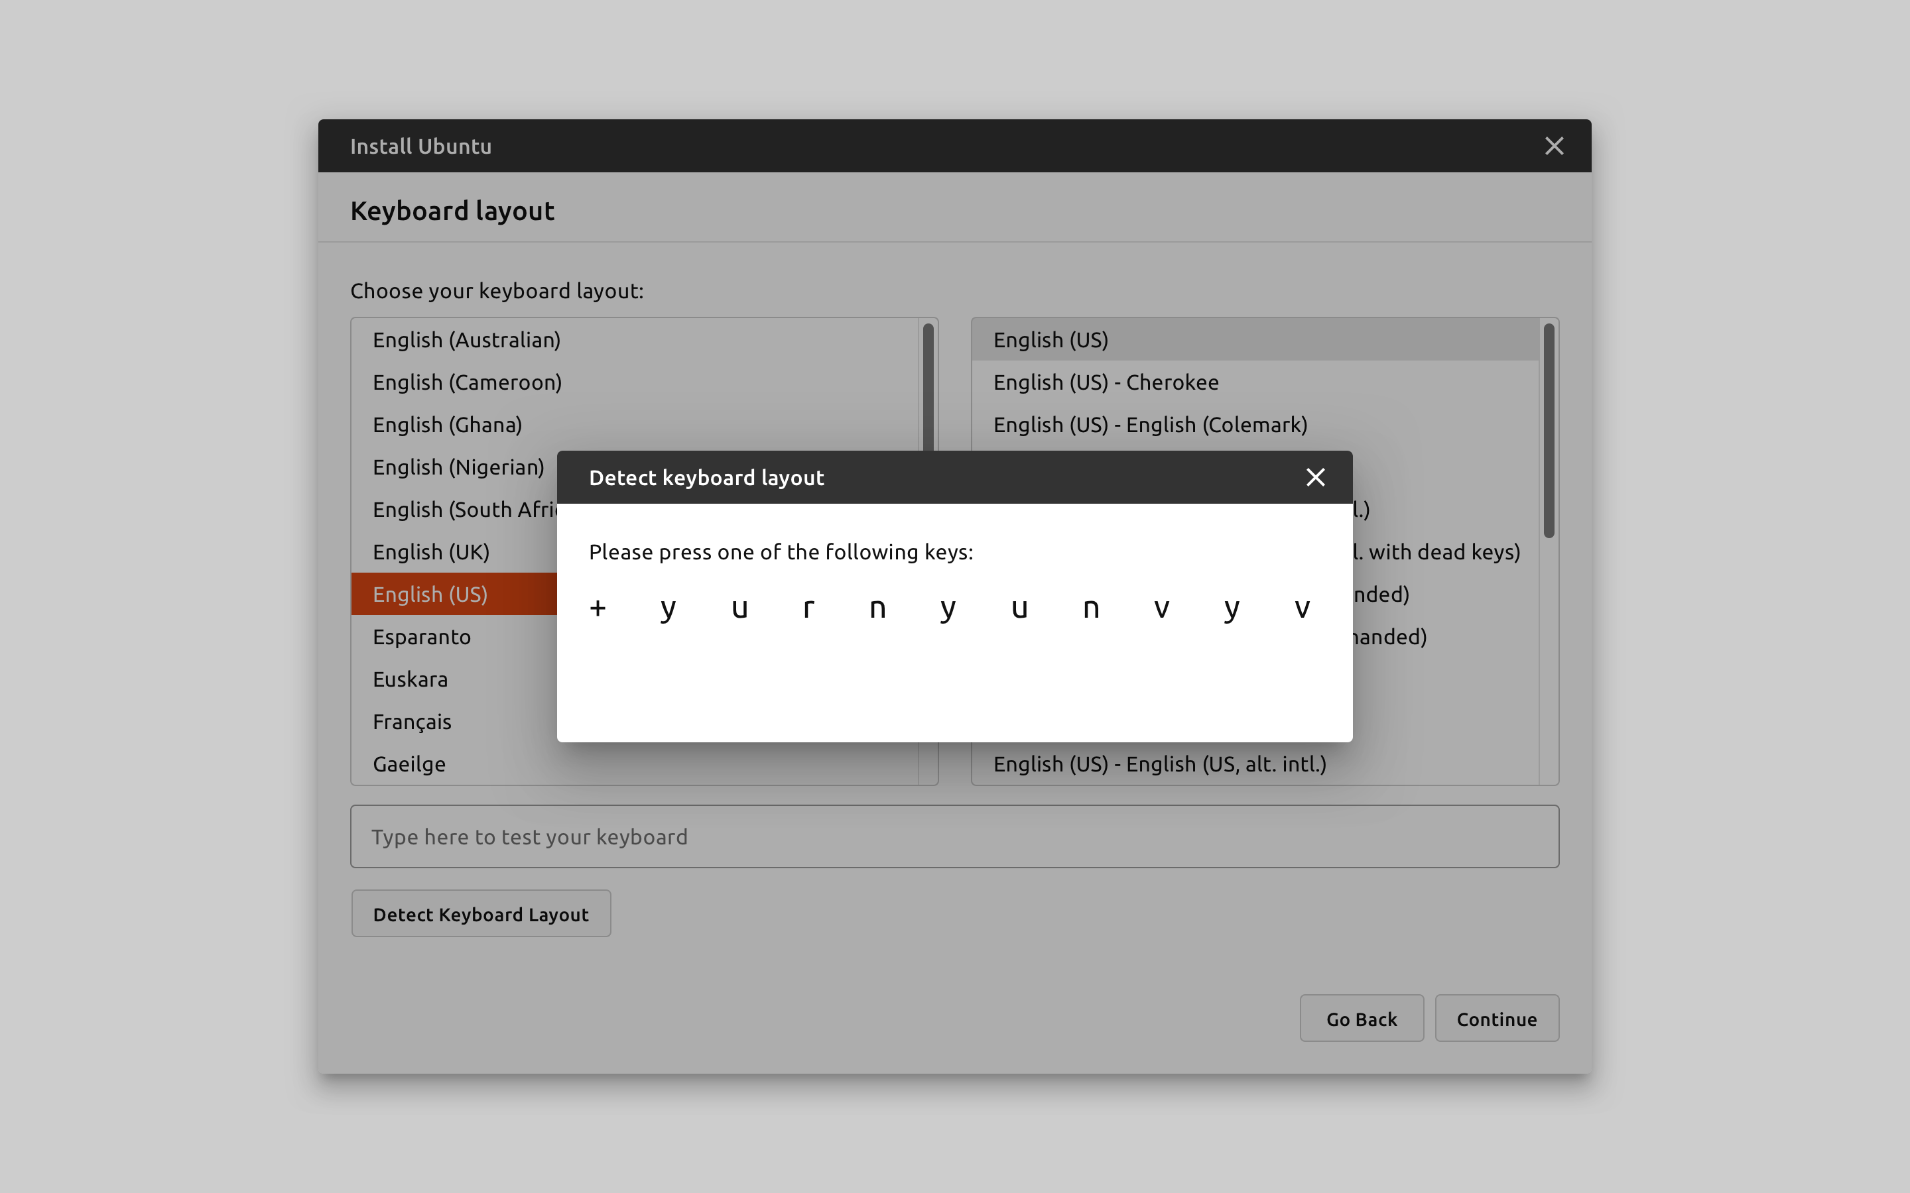Image resolution: width=1910 pixels, height=1193 pixels.
Task: Click the Go Back button
Action: [1361, 1019]
